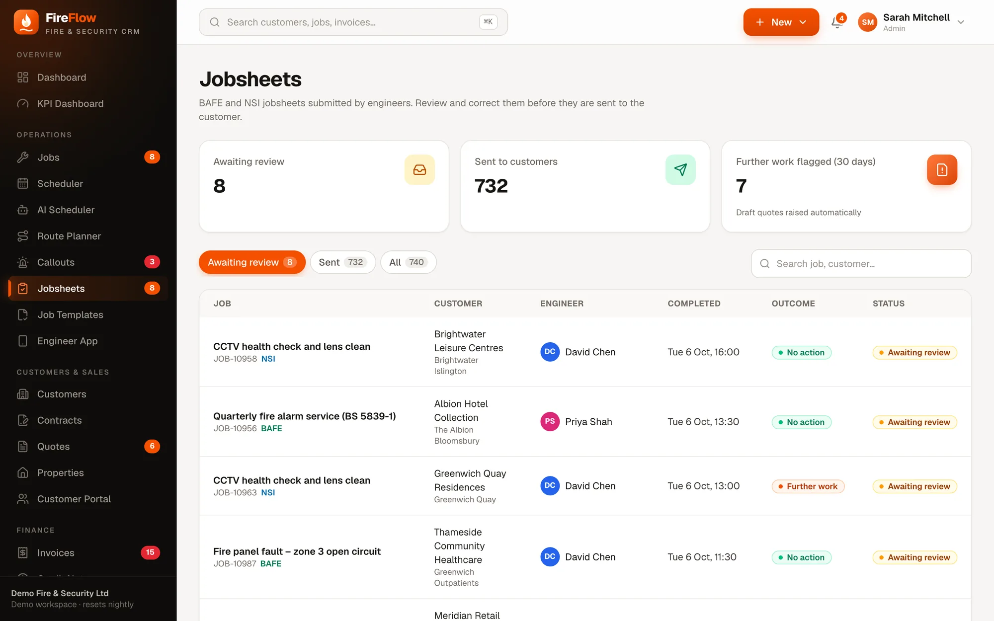
Task: Switch to the All tab
Action: (408, 262)
